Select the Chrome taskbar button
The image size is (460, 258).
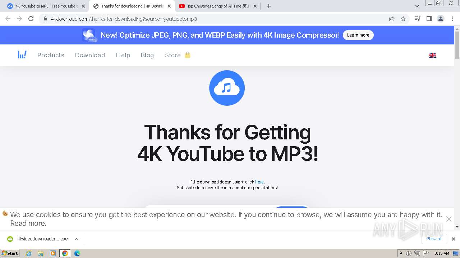(x=65, y=253)
